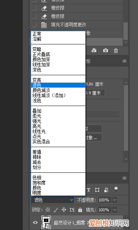This screenshot has height=230, width=138.
Task: Lock transparent pixels checkerboard icon
Action: click(48, 210)
